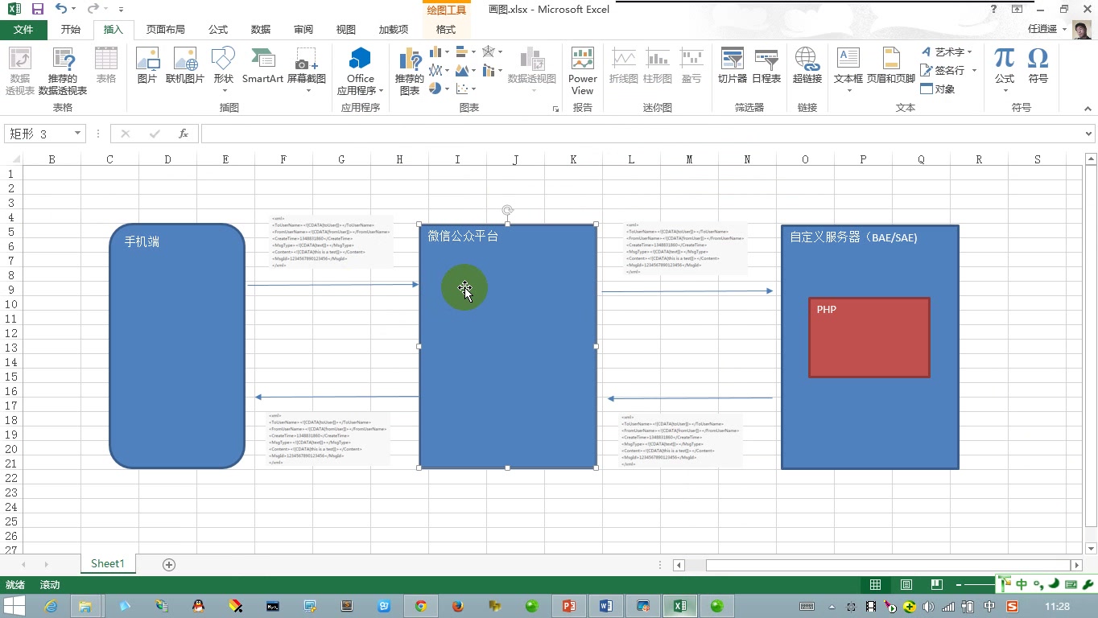
Task: Open the Windows Start button
Action: tap(14, 606)
